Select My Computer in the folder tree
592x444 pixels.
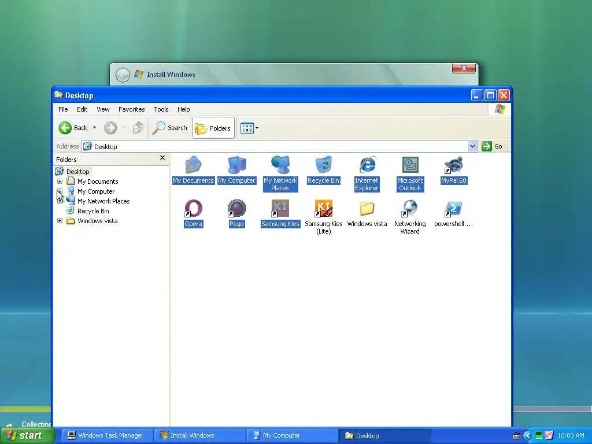96,191
